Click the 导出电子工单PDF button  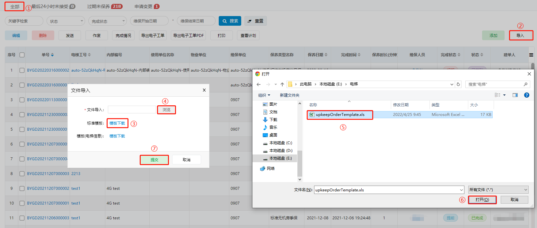pyautogui.click(x=189, y=35)
